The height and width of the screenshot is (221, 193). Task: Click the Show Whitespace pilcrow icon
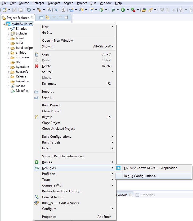[174, 10]
